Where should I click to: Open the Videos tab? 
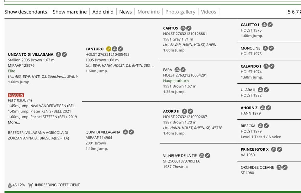[209, 12]
